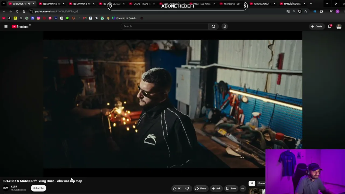
Task: Click the 167K subscribers text
Action: 19,190
